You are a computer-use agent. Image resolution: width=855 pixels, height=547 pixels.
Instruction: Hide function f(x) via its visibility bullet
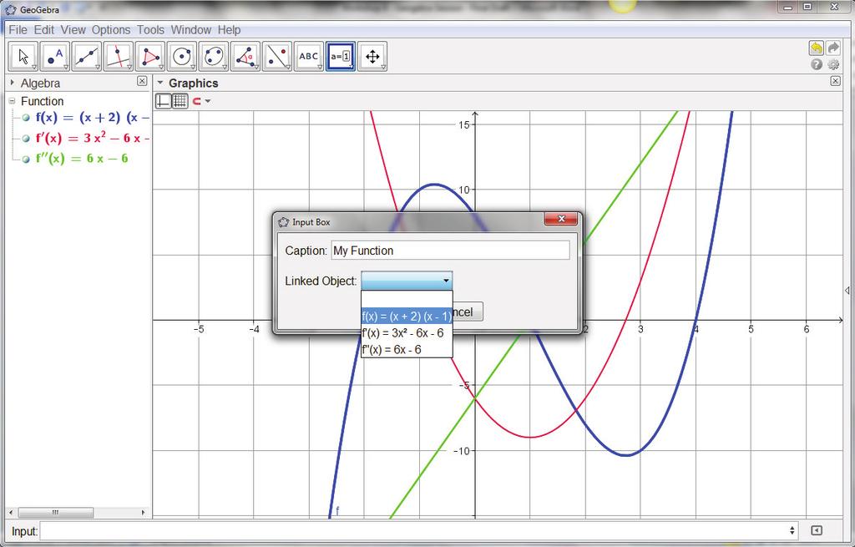coord(26,118)
